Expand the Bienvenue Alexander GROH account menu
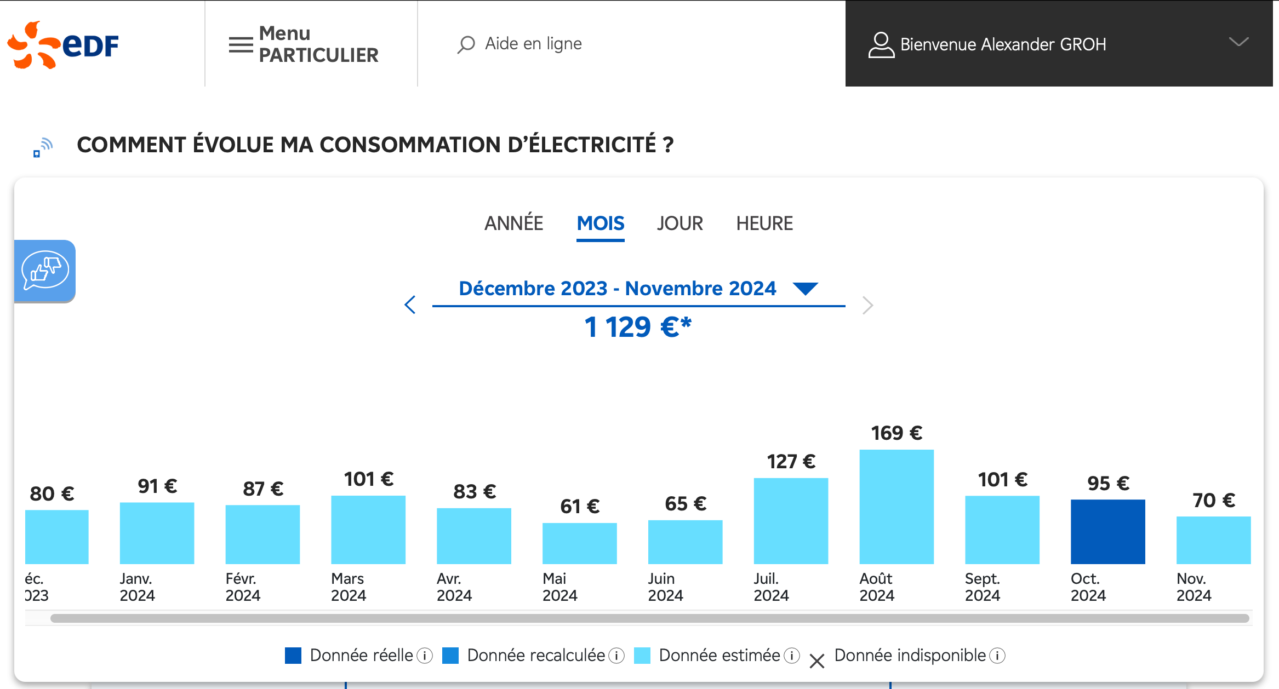Screen dimensions: 1279x689 tap(1238, 43)
